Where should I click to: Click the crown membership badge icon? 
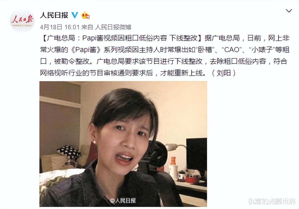(x=85, y=15)
